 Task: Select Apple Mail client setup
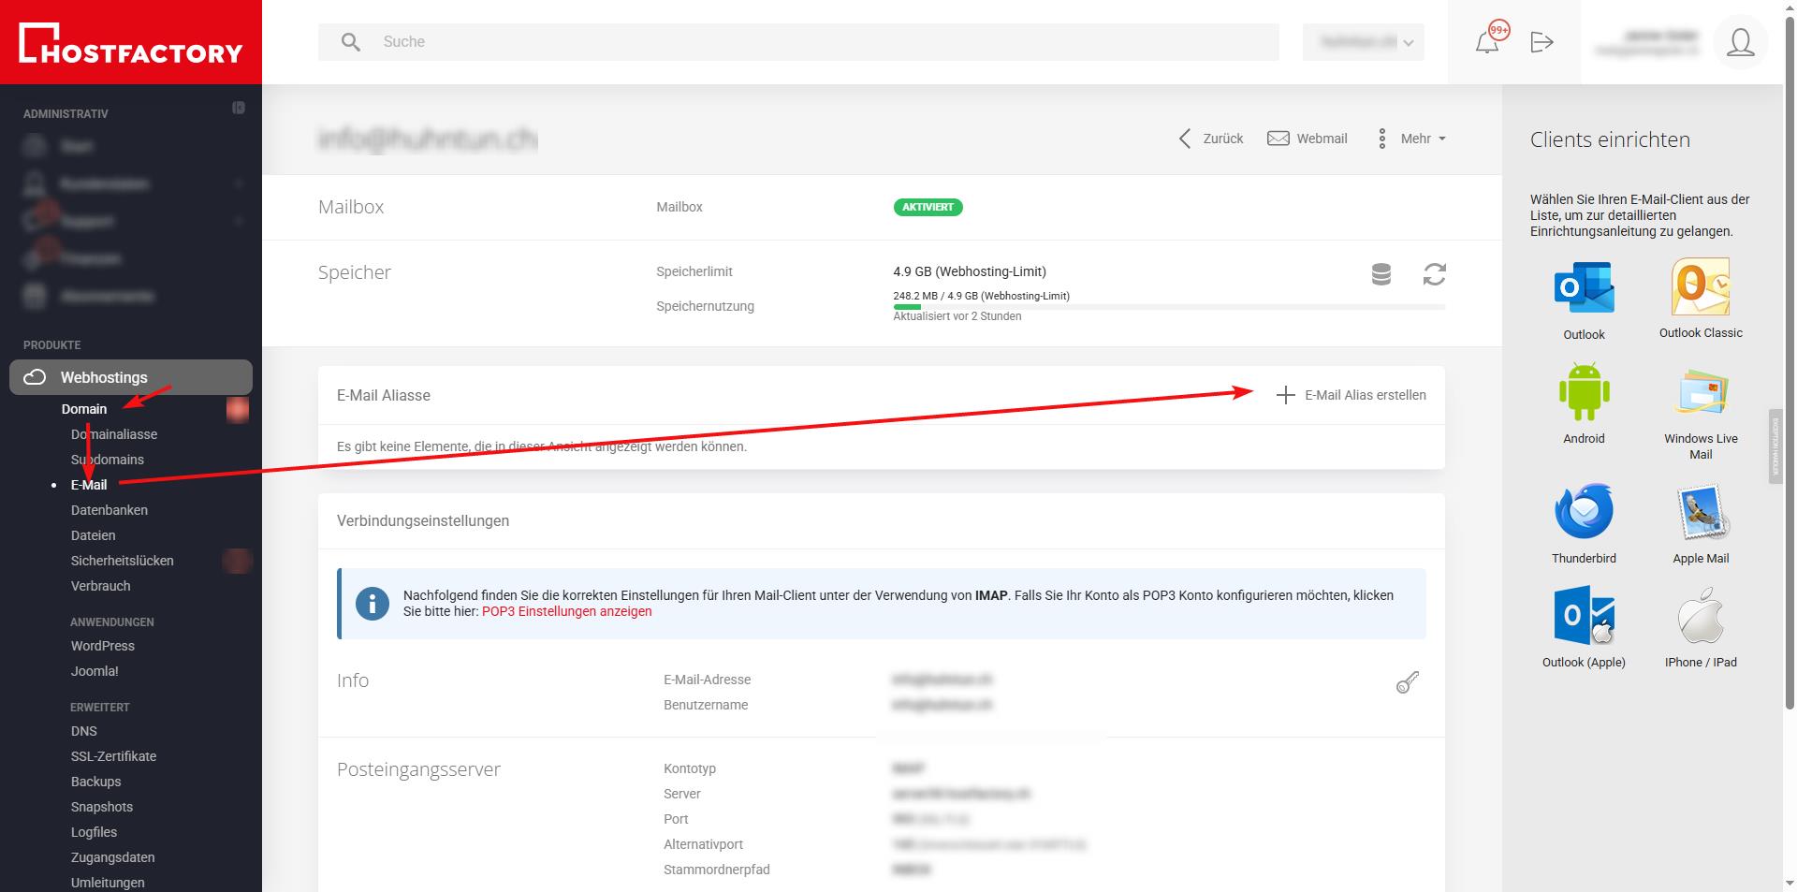click(x=1701, y=524)
